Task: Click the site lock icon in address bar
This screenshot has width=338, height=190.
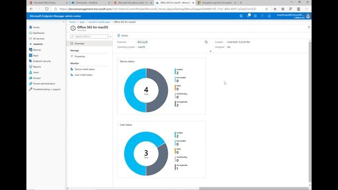Action: tap(55, 9)
